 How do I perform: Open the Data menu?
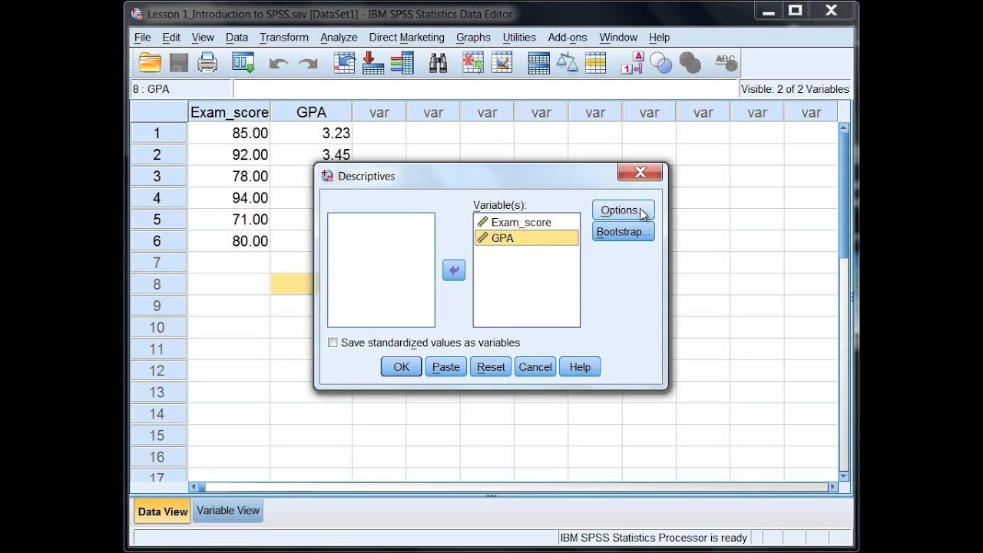click(237, 37)
